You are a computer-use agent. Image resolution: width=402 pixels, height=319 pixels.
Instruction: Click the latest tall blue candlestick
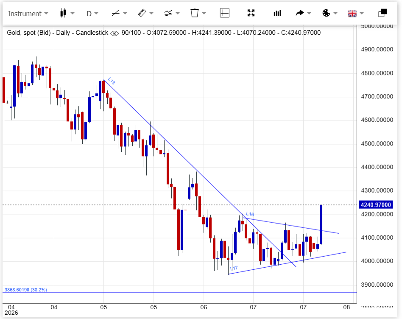point(321,224)
